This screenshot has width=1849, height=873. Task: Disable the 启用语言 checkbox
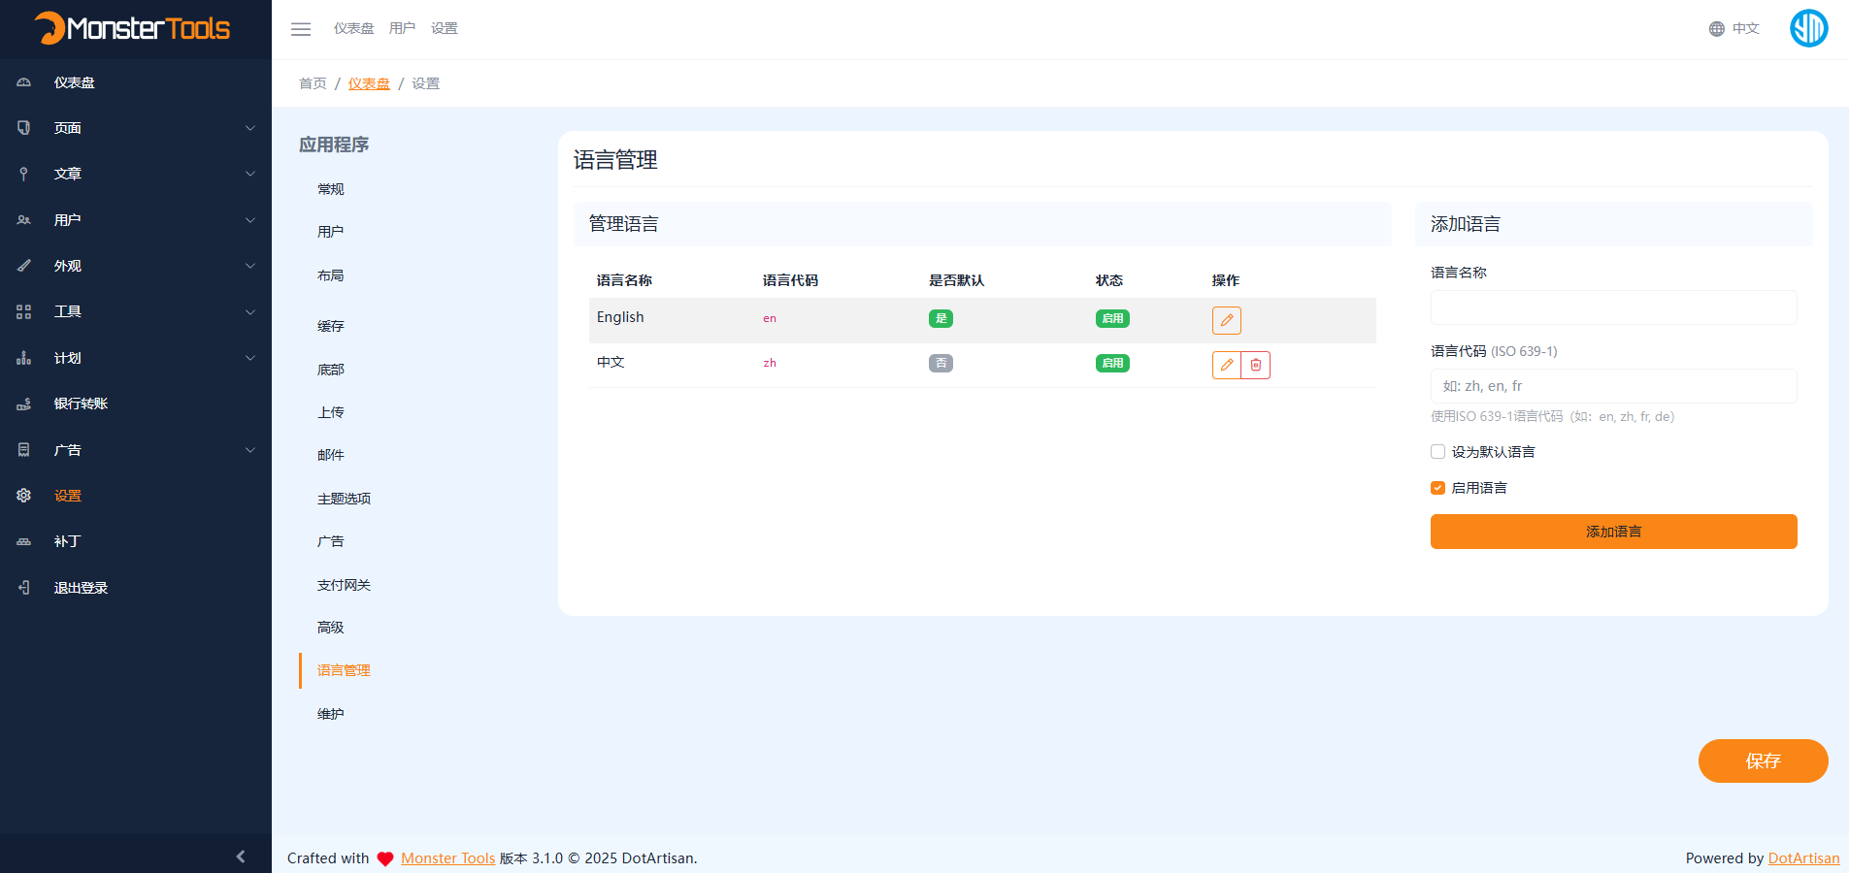click(1437, 488)
